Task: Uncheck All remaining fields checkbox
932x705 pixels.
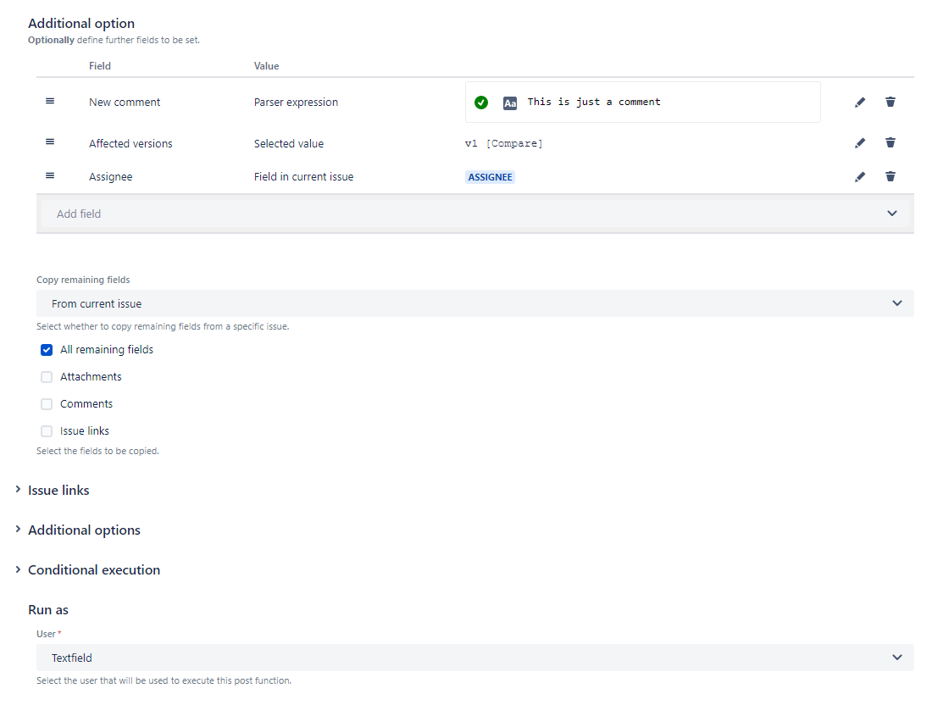Action: (x=47, y=349)
